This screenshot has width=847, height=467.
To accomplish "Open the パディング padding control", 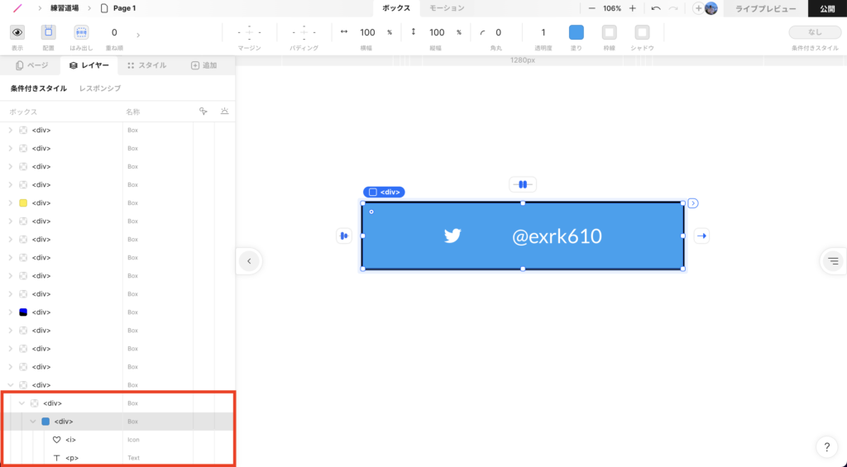I will tap(304, 32).
